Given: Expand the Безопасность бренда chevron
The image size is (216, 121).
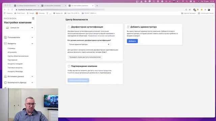Looking at the screenshot, I should tap(32, 83).
